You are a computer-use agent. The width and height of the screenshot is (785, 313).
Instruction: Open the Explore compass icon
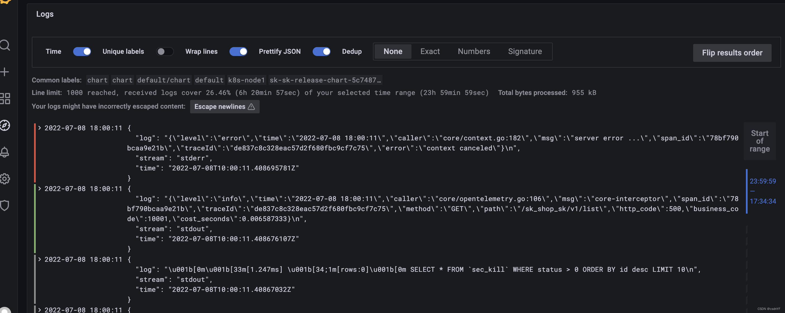click(x=5, y=125)
